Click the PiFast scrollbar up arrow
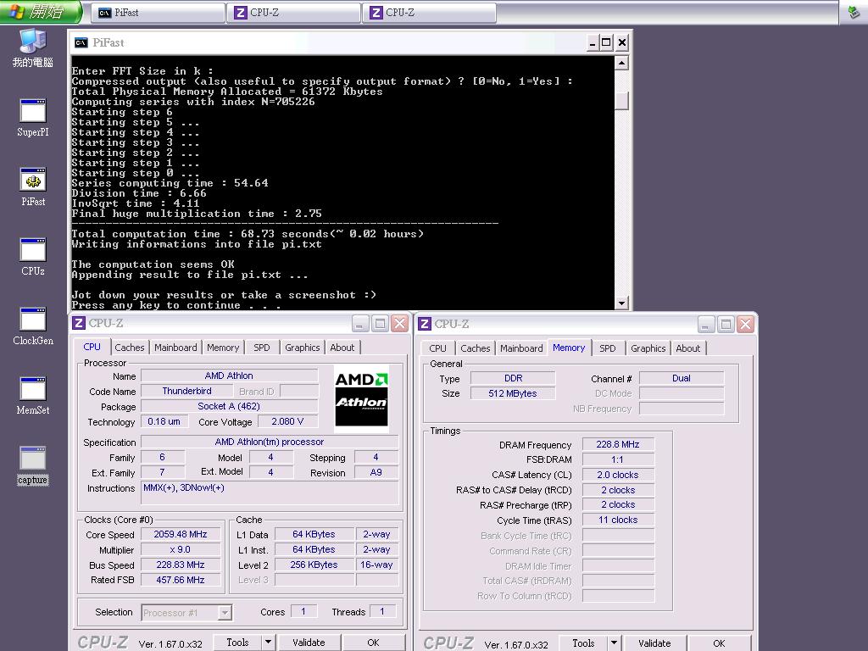Screen dimensions: 868x651 [x=621, y=63]
